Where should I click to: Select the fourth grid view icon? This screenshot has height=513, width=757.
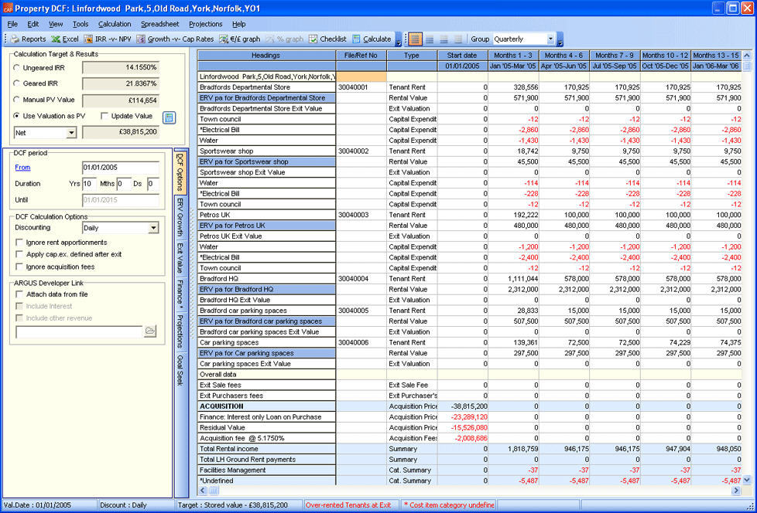pyautogui.click(x=458, y=39)
